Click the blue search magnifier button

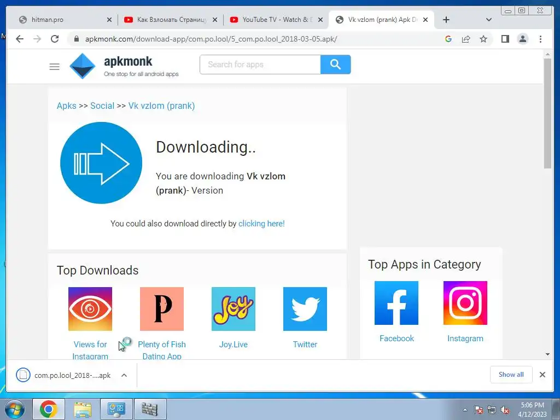335,65
